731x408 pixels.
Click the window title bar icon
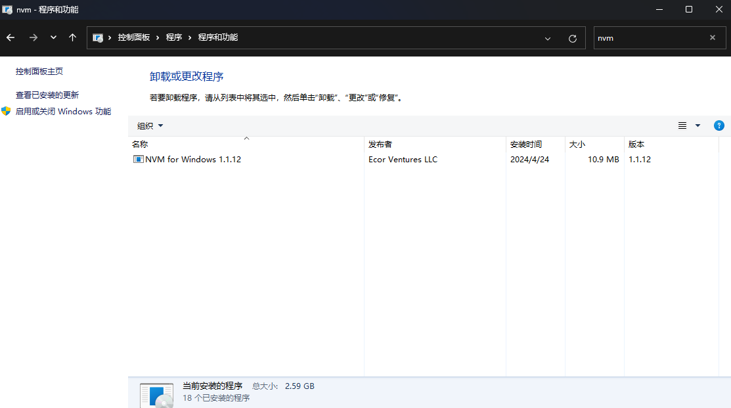[7, 9]
